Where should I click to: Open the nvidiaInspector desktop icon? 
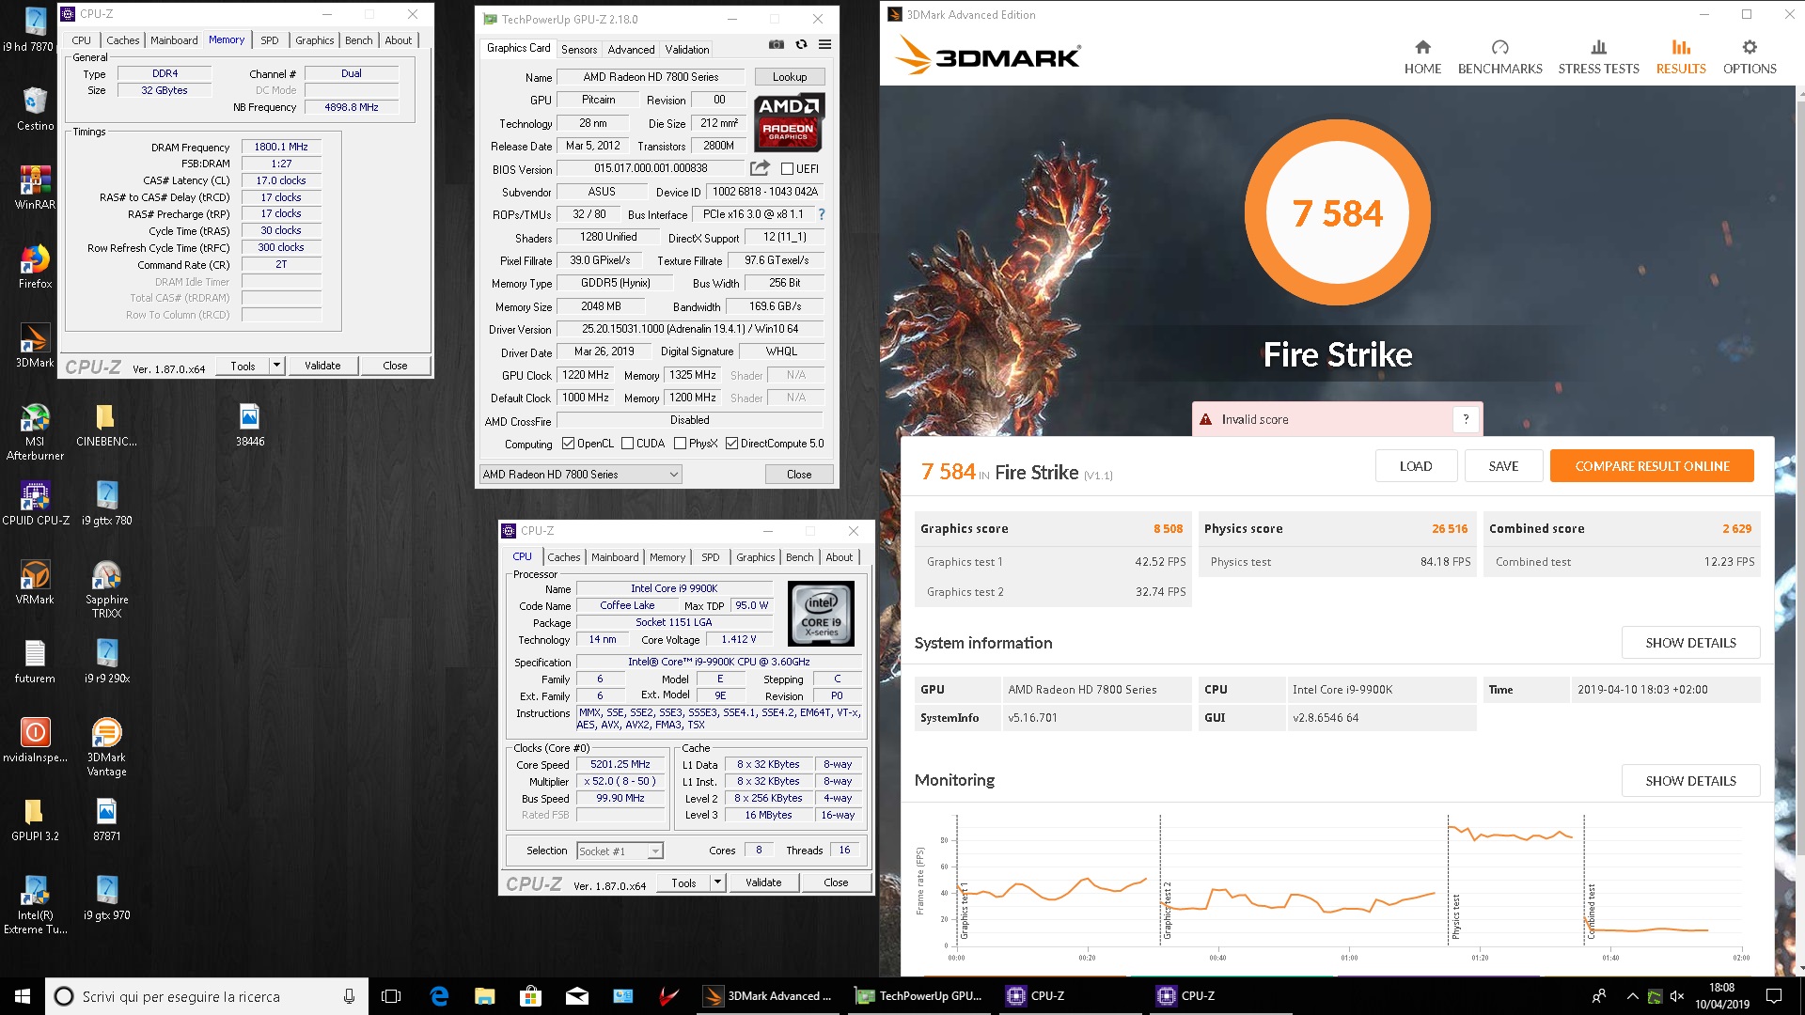(35, 741)
